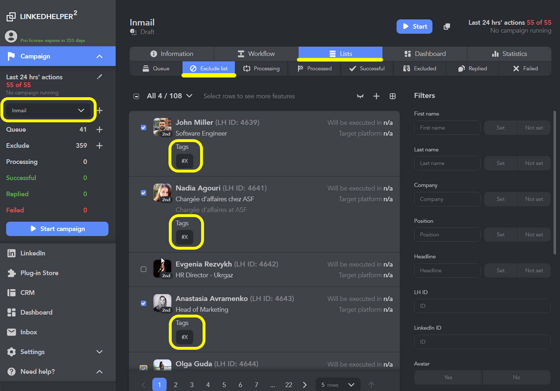Click the collapse rows icon above list
560x391 pixels.
[x=360, y=96]
